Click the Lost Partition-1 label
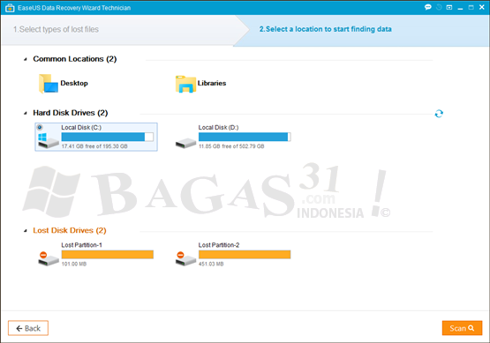This screenshot has width=490, height=343. [x=81, y=245]
